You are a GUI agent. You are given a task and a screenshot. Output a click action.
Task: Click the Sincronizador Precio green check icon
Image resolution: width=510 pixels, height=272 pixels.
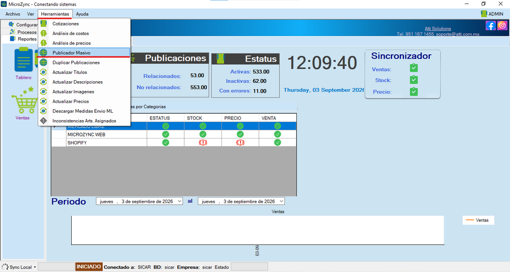coord(414,92)
